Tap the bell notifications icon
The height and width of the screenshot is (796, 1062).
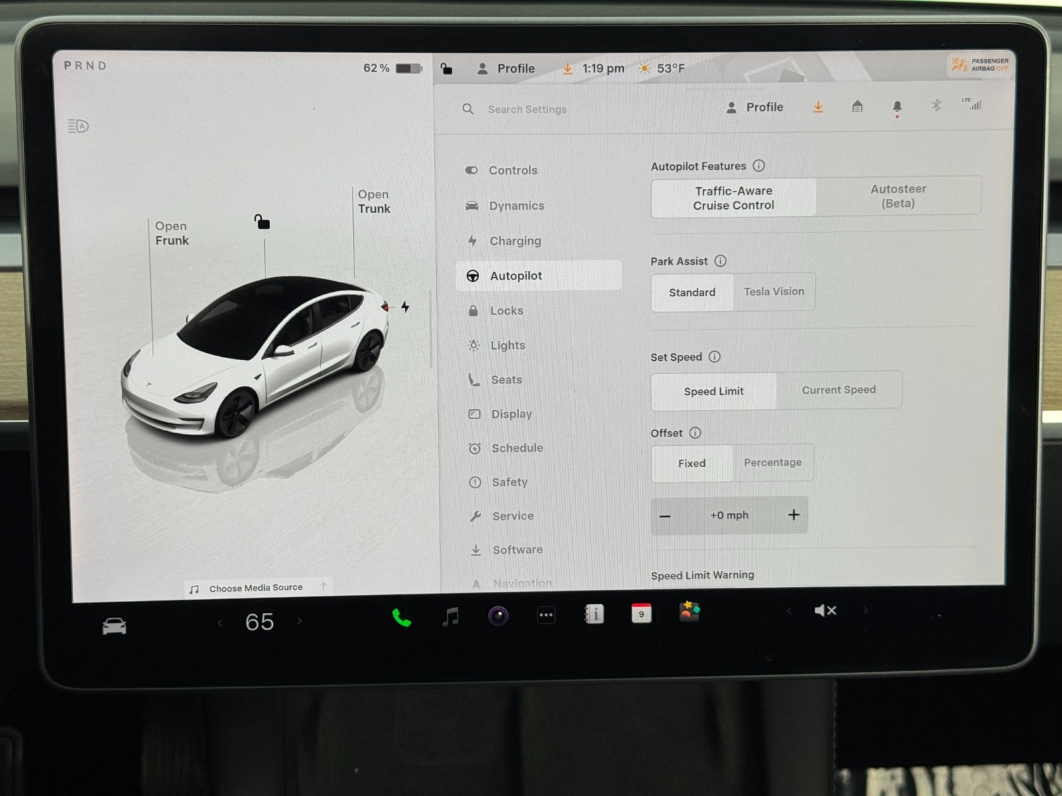[x=897, y=107]
